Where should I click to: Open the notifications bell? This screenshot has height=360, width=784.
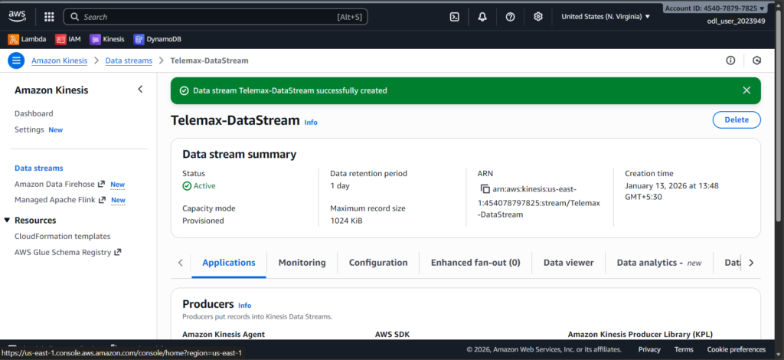pyautogui.click(x=482, y=16)
